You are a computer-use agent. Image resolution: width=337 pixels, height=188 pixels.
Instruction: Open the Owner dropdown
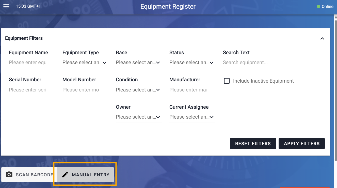[x=139, y=117]
